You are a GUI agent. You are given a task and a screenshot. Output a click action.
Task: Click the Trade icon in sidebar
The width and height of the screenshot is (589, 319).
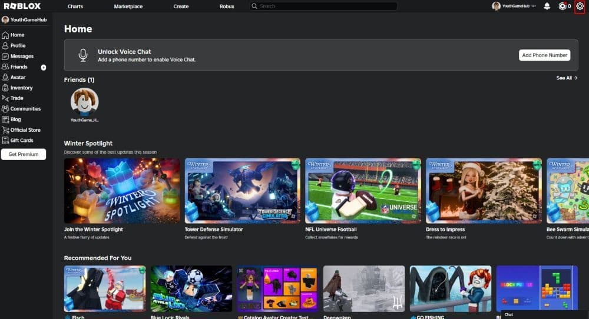click(5, 98)
